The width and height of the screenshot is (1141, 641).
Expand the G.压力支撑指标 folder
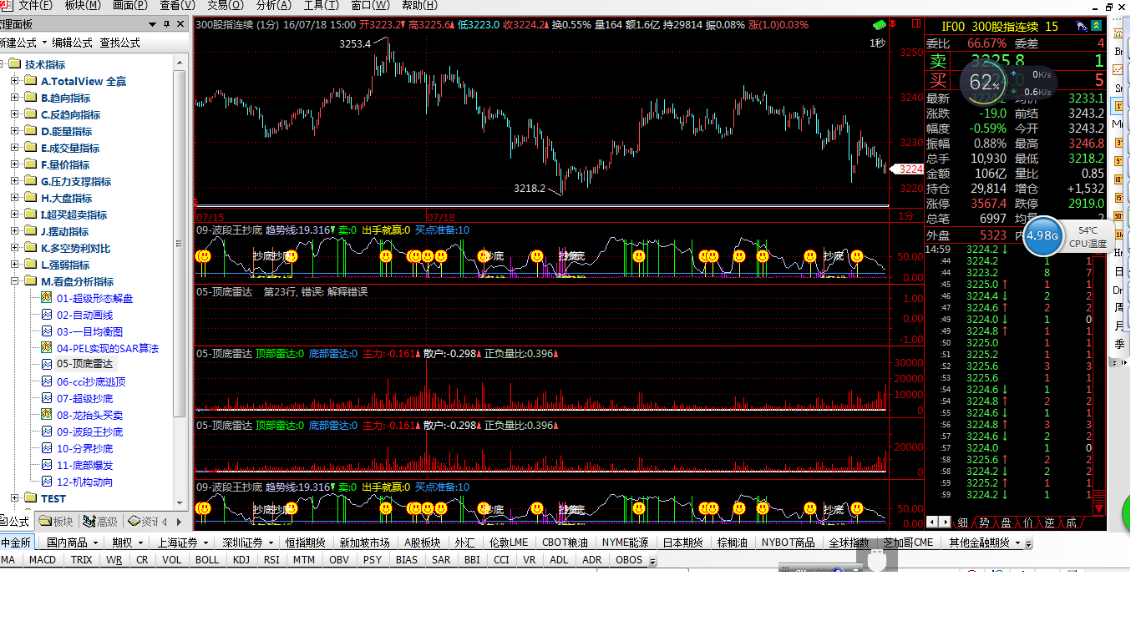[14, 181]
